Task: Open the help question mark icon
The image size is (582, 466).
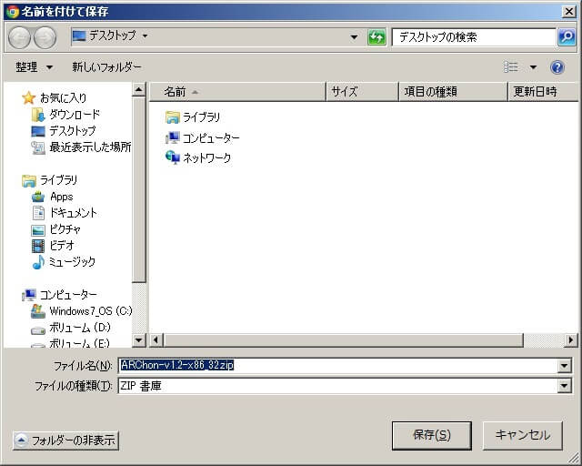Action: 557,67
